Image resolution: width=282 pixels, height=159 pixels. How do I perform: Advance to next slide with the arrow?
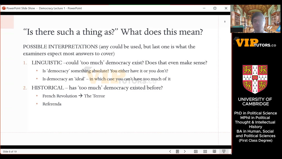tap(184, 151)
